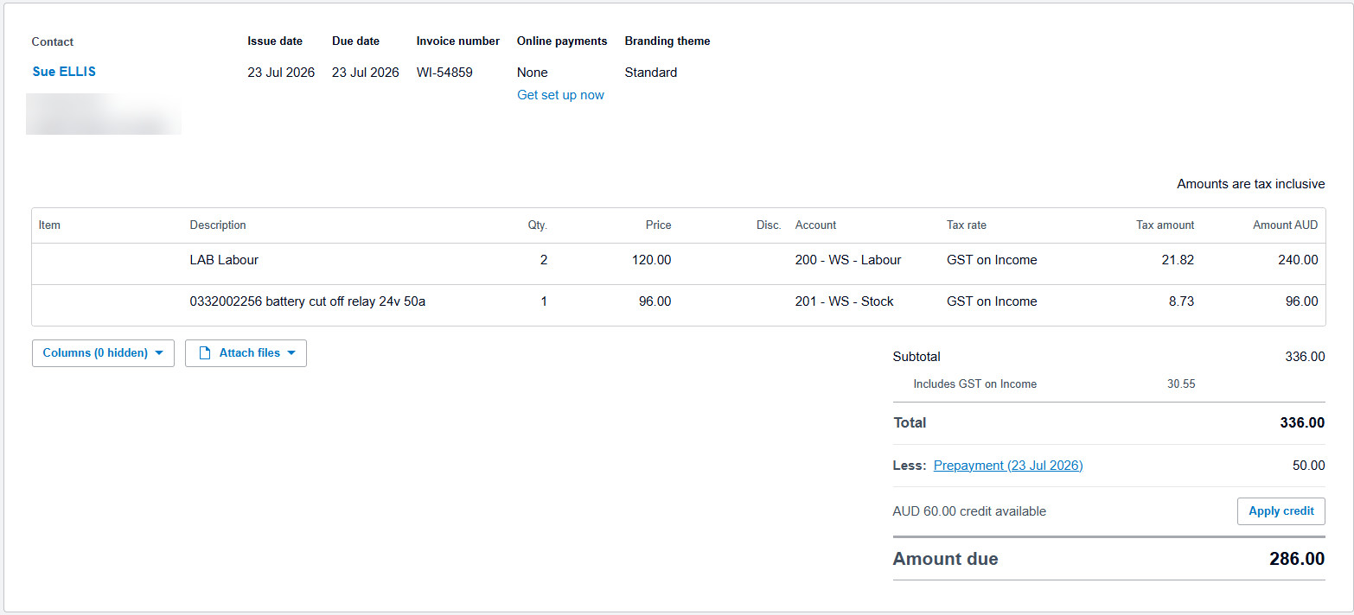
Task: Click the Standard branding theme value
Action: tap(651, 73)
